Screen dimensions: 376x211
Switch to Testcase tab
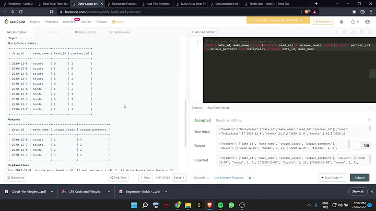197,108
